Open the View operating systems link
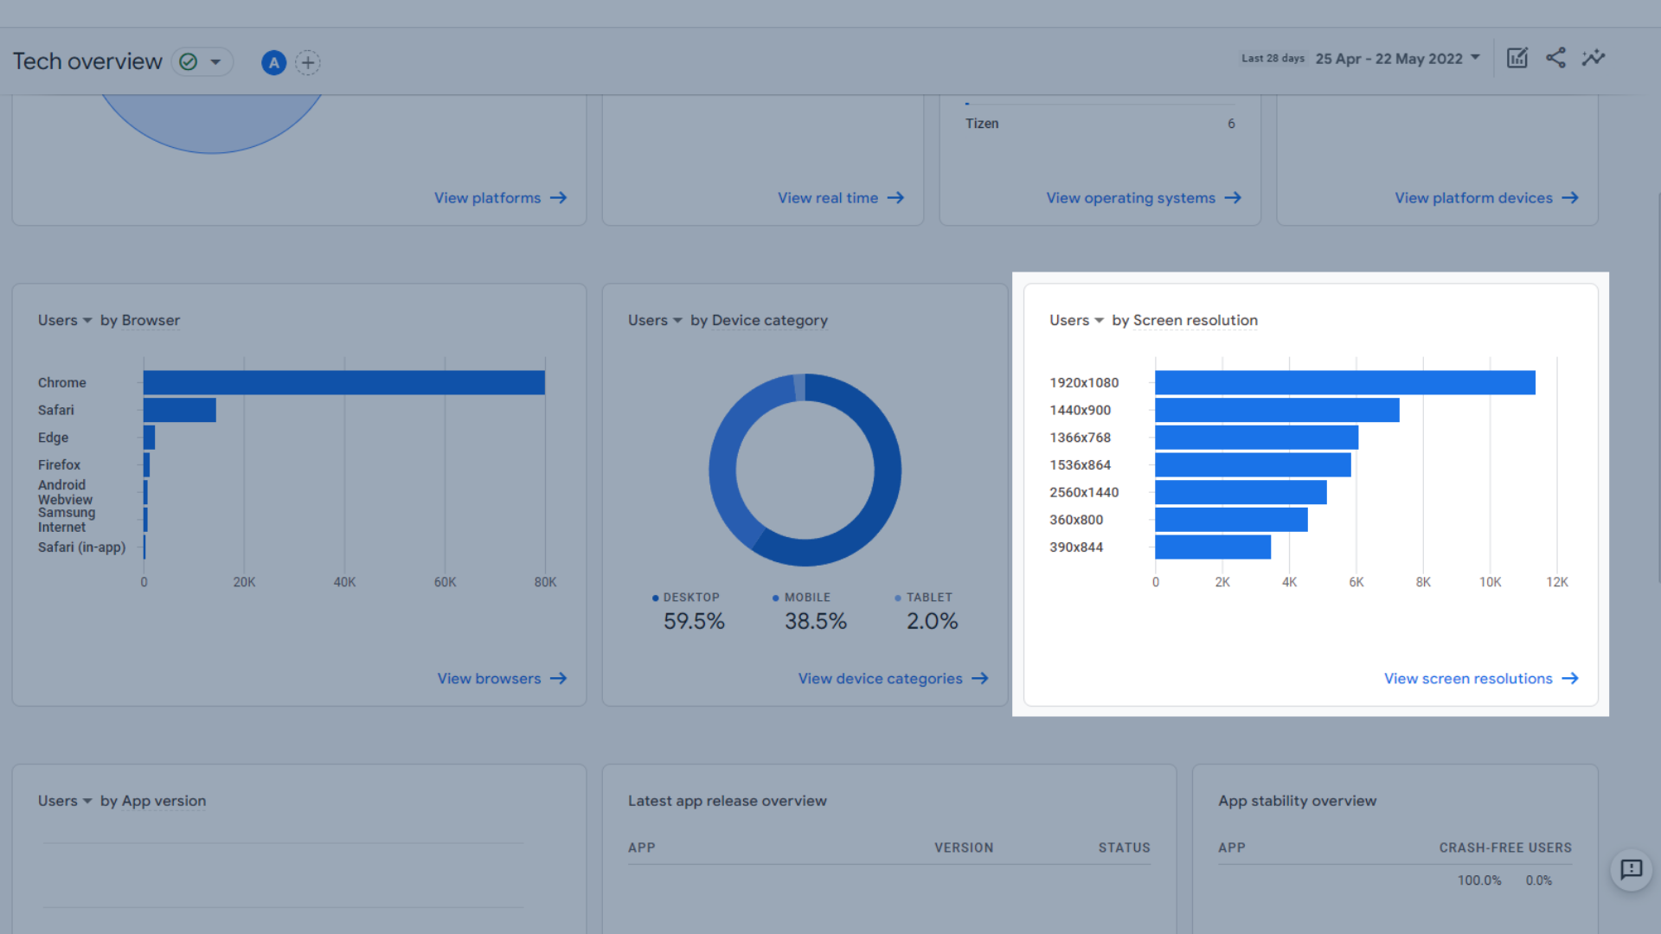 coord(1131,198)
